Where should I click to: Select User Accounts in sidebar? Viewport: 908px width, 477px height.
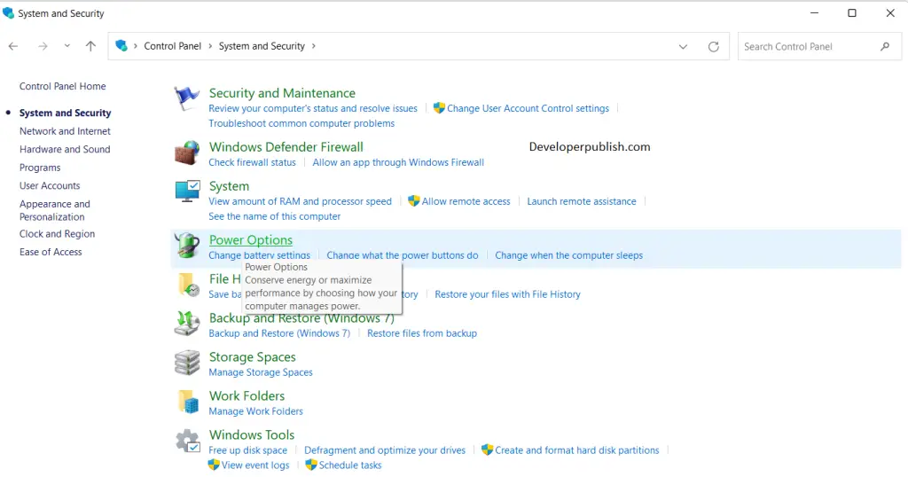point(50,186)
